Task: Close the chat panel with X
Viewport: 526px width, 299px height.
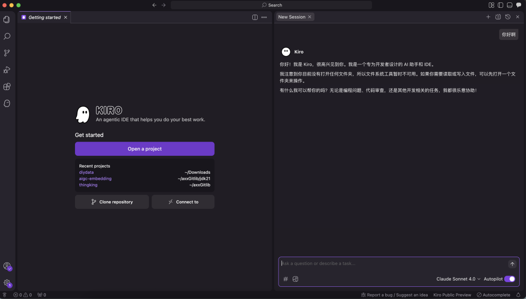Action: 518,17
